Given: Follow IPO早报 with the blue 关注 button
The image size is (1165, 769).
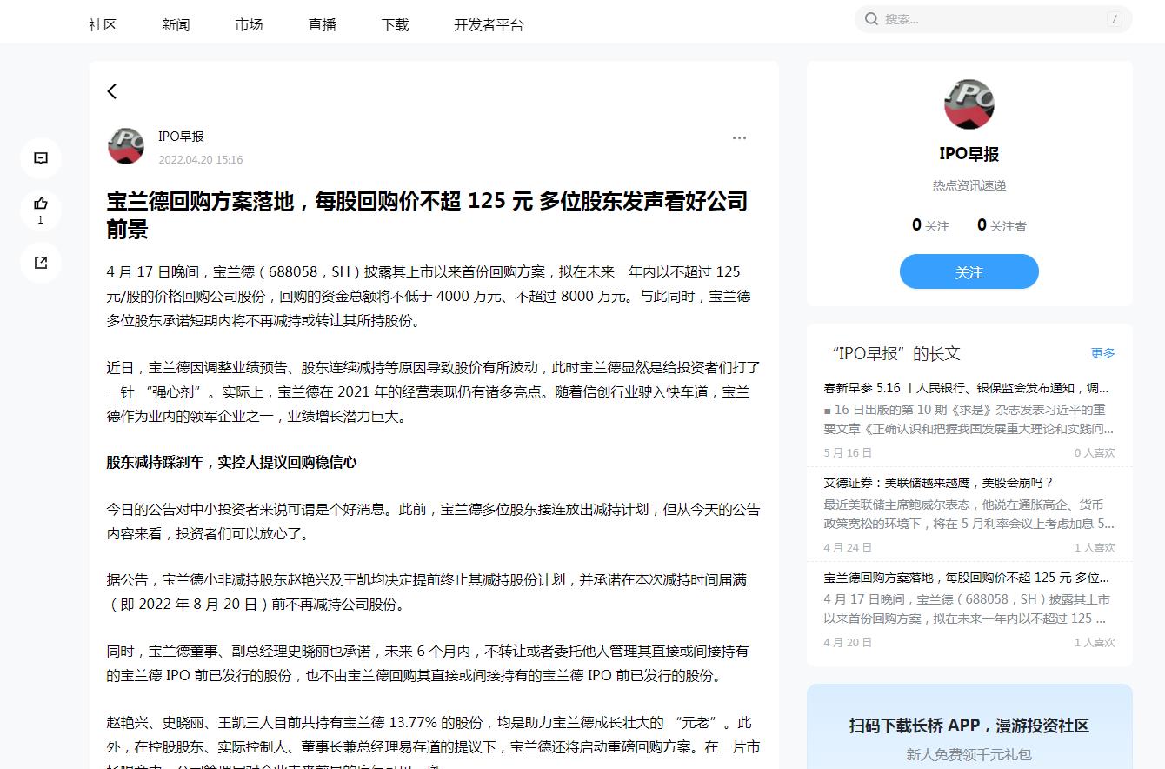Looking at the screenshot, I should coord(969,271).
